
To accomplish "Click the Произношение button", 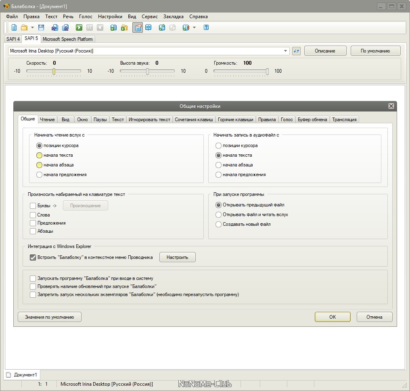I will [86, 206].
